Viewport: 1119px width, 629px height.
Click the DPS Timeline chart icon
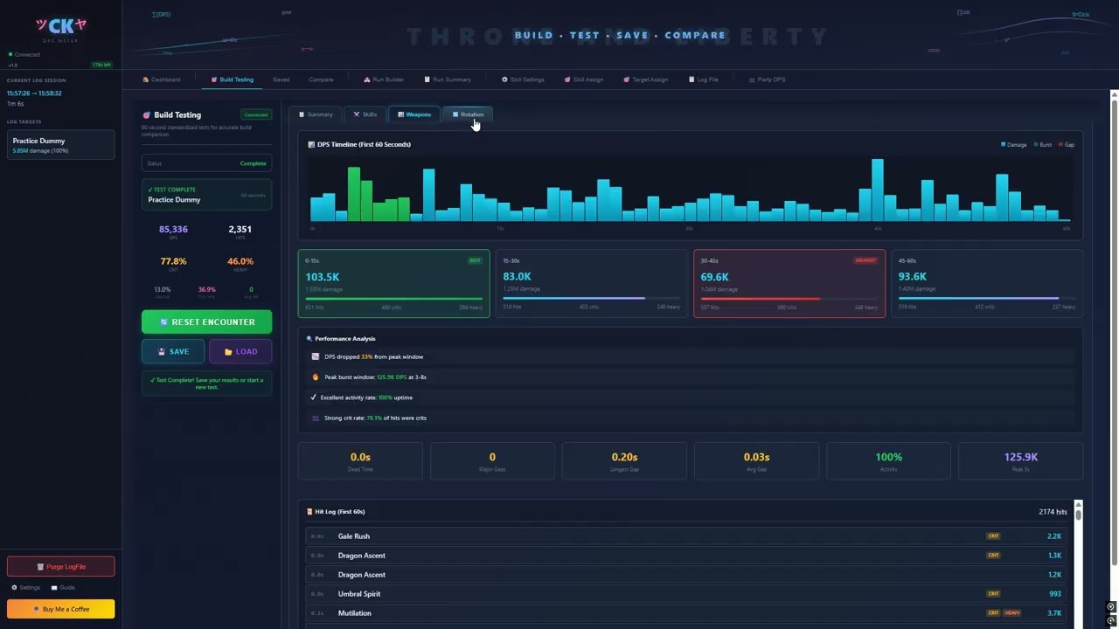coord(311,145)
